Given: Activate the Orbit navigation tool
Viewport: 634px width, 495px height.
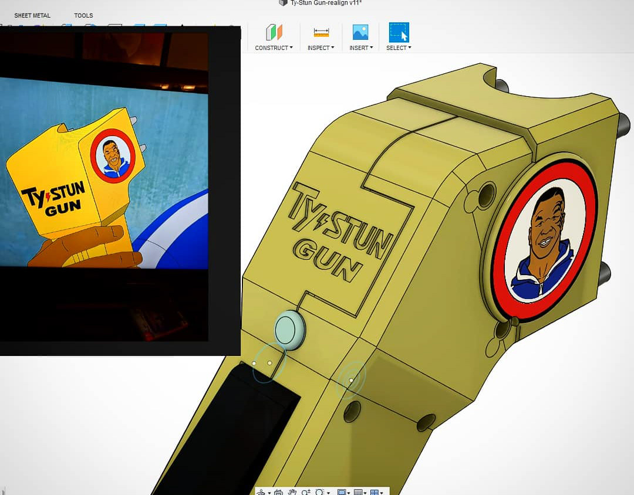Looking at the screenshot, I should click(261, 492).
